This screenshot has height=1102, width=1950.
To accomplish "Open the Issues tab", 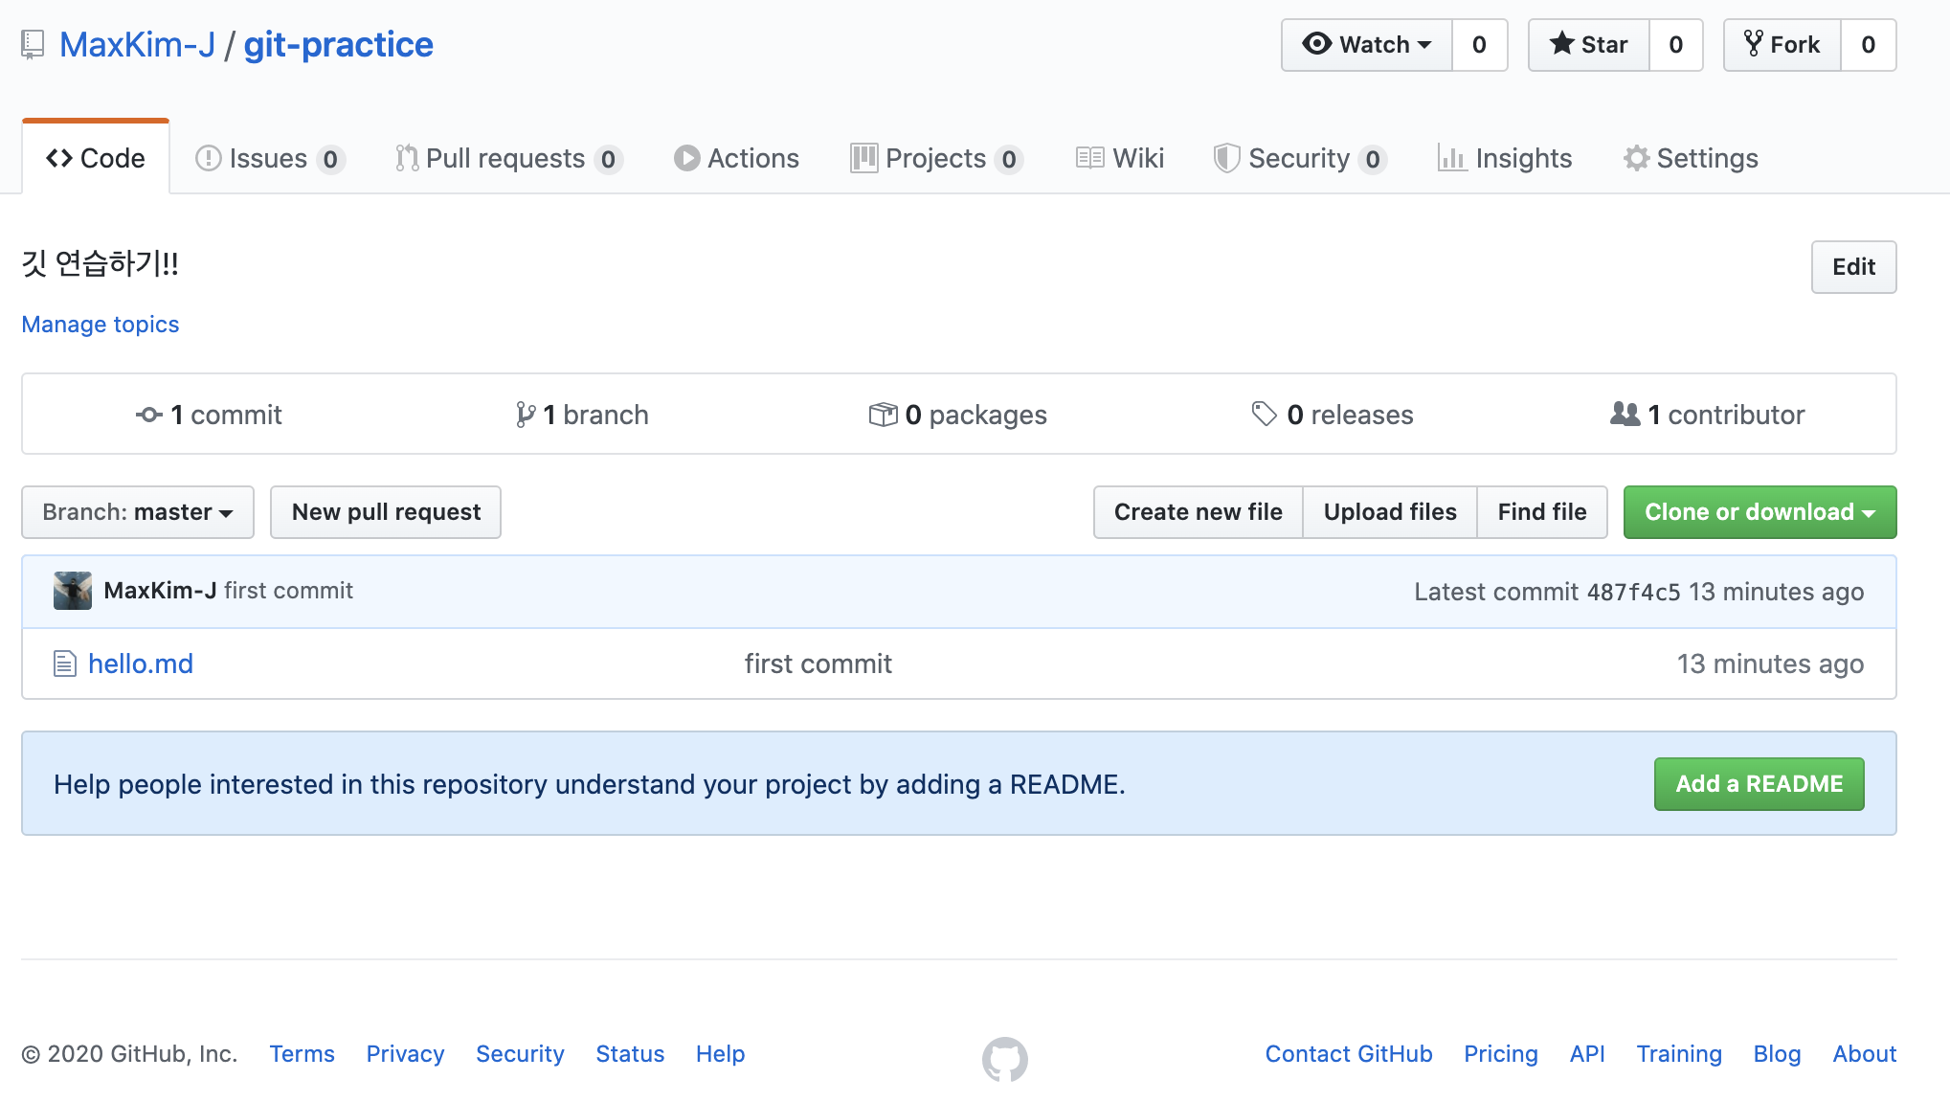I will 270,158.
